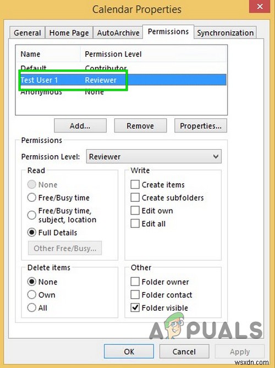Switch to the General tab
The image size is (275, 368).
[x=27, y=32]
